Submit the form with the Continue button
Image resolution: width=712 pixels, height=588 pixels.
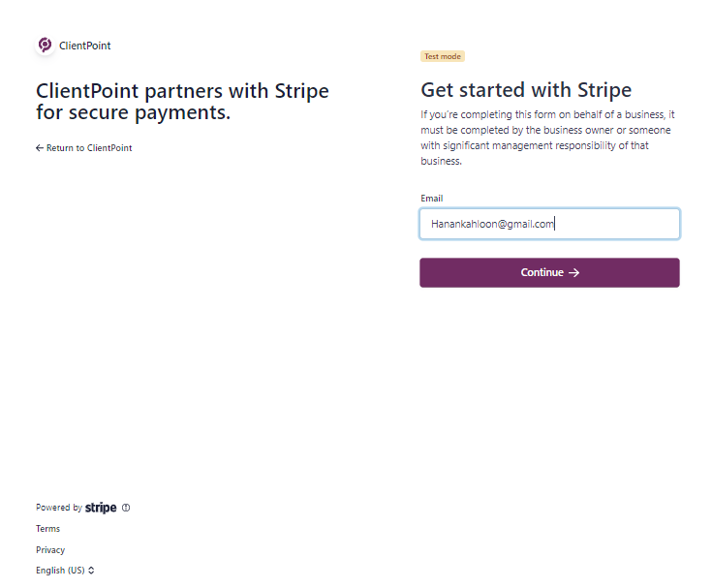click(x=549, y=272)
